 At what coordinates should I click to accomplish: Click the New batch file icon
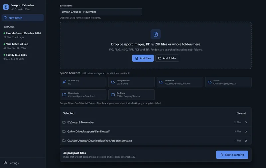(x=5, y=18)
